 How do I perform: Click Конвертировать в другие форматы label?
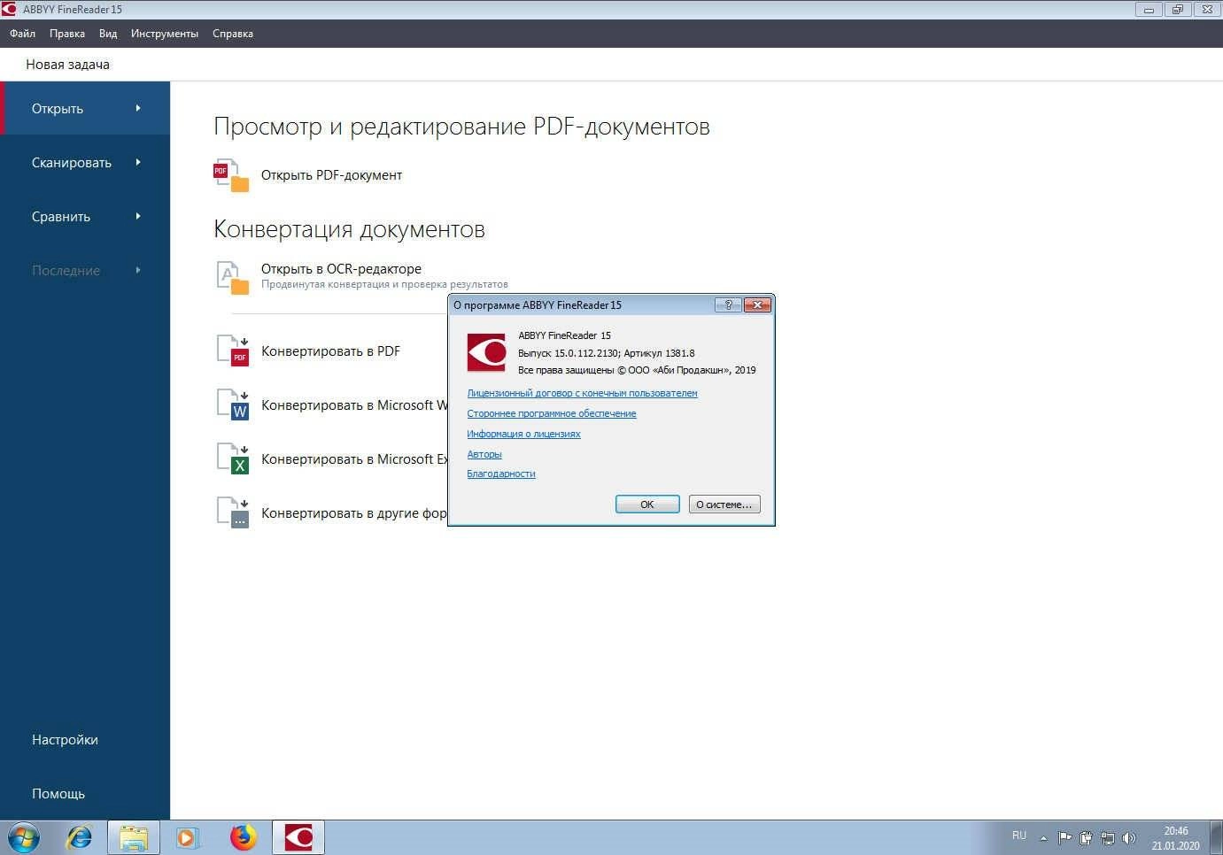coord(354,512)
